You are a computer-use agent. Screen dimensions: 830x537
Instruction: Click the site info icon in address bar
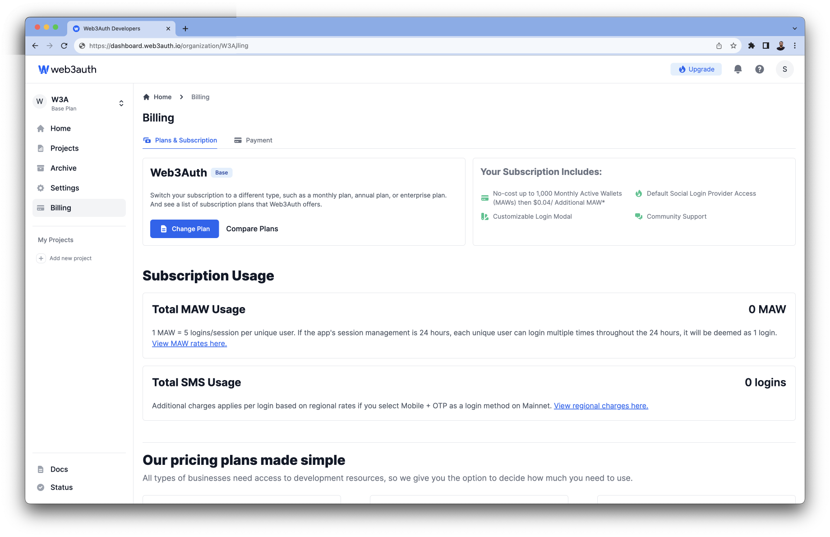(x=82, y=46)
